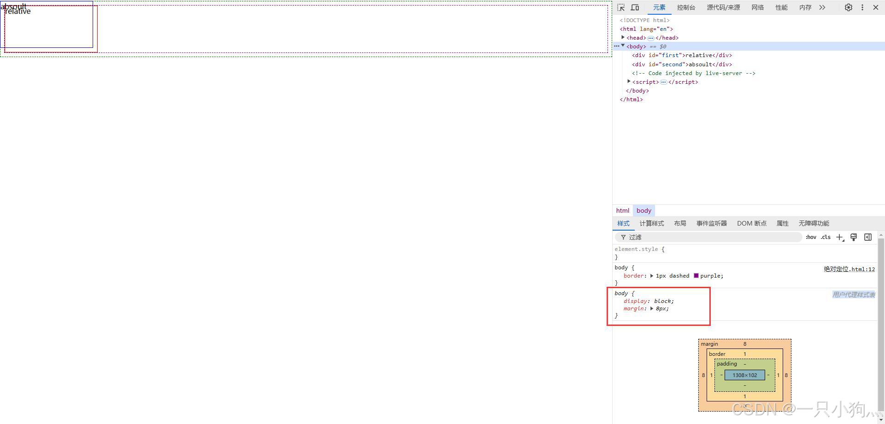
Task: Click the 'relative' text on page
Action: (18, 12)
